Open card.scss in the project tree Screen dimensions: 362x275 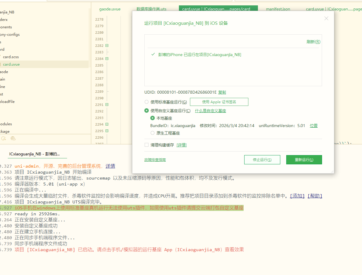click(11, 57)
